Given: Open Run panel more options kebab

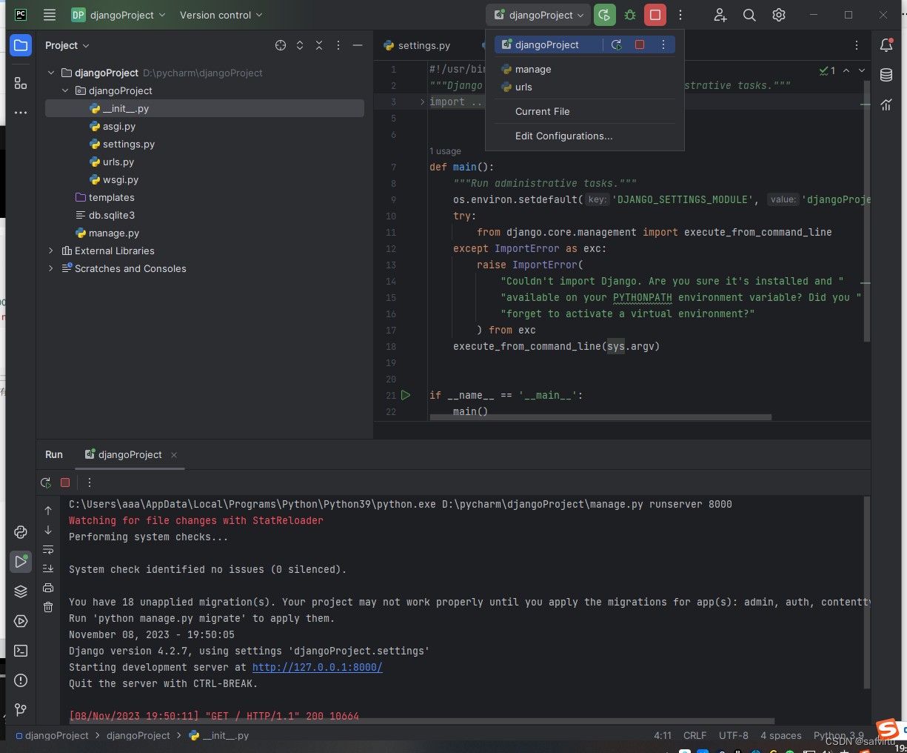Looking at the screenshot, I should pyautogui.click(x=90, y=482).
